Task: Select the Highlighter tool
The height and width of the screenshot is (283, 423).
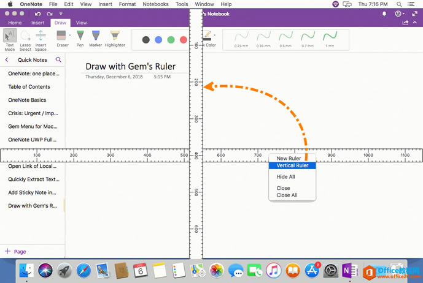Action: [115, 38]
